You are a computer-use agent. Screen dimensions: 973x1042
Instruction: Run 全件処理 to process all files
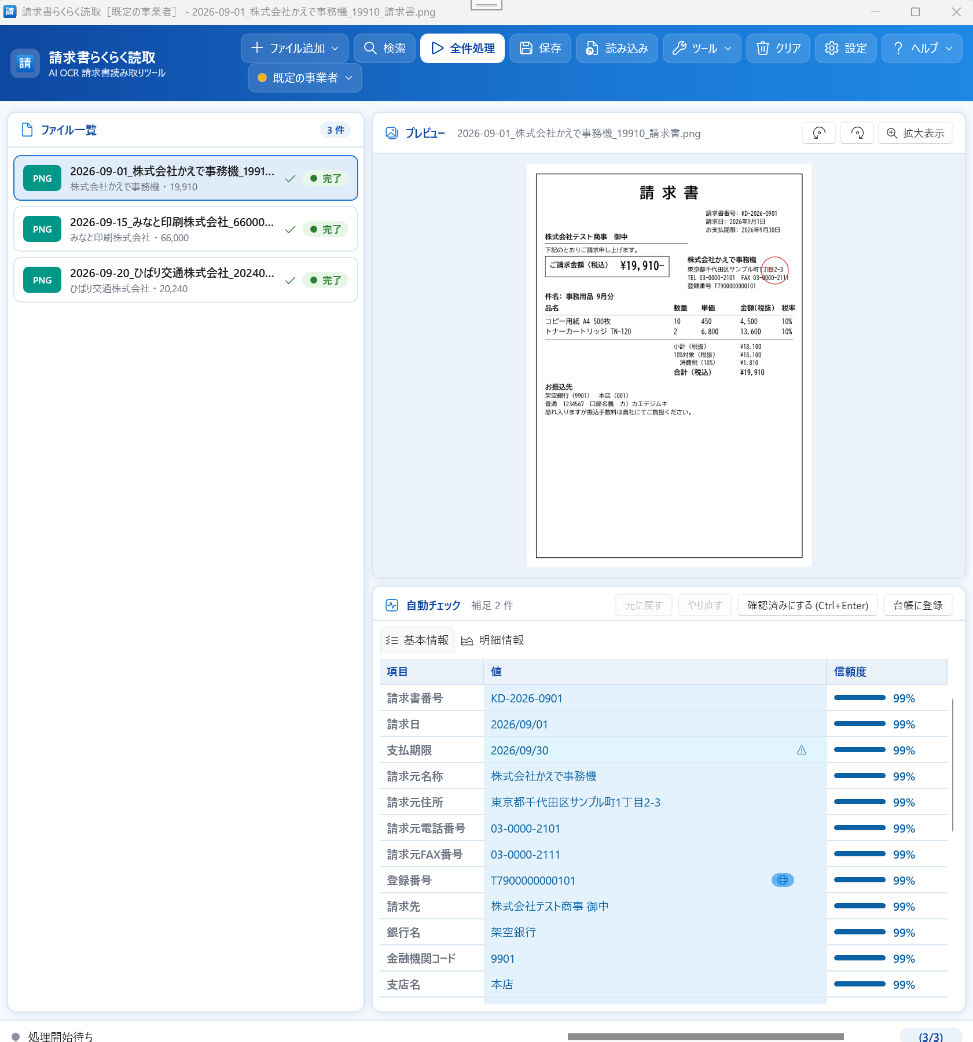(462, 48)
